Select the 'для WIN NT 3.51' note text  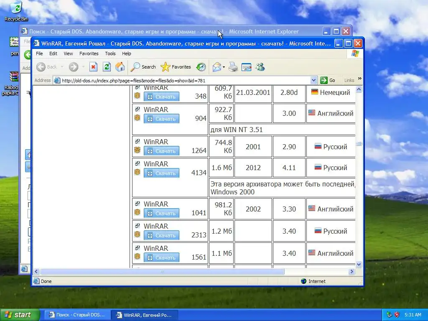pos(237,130)
